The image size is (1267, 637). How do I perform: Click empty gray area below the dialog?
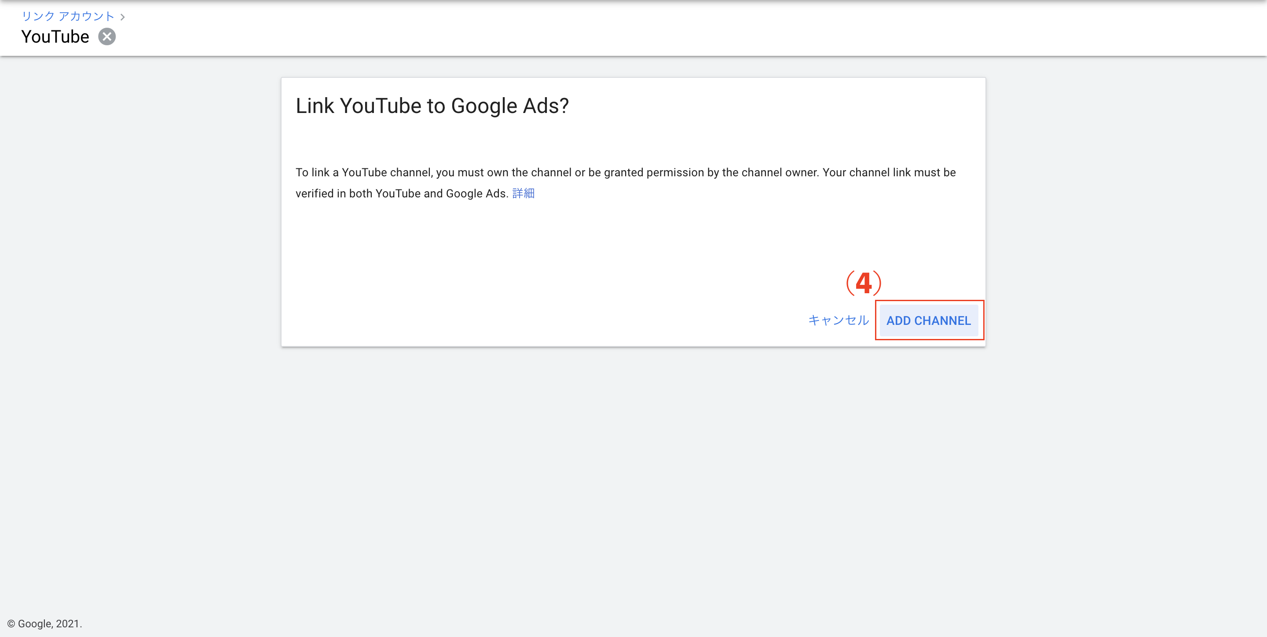pos(633,467)
